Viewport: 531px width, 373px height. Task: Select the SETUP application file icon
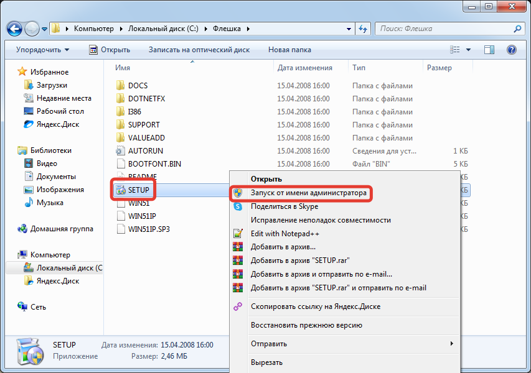[x=121, y=190]
